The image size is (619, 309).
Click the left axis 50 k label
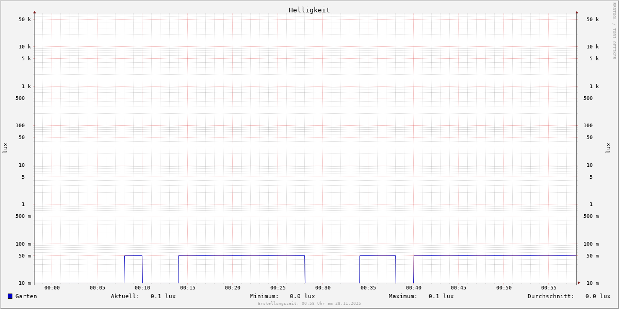click(25, 20)
